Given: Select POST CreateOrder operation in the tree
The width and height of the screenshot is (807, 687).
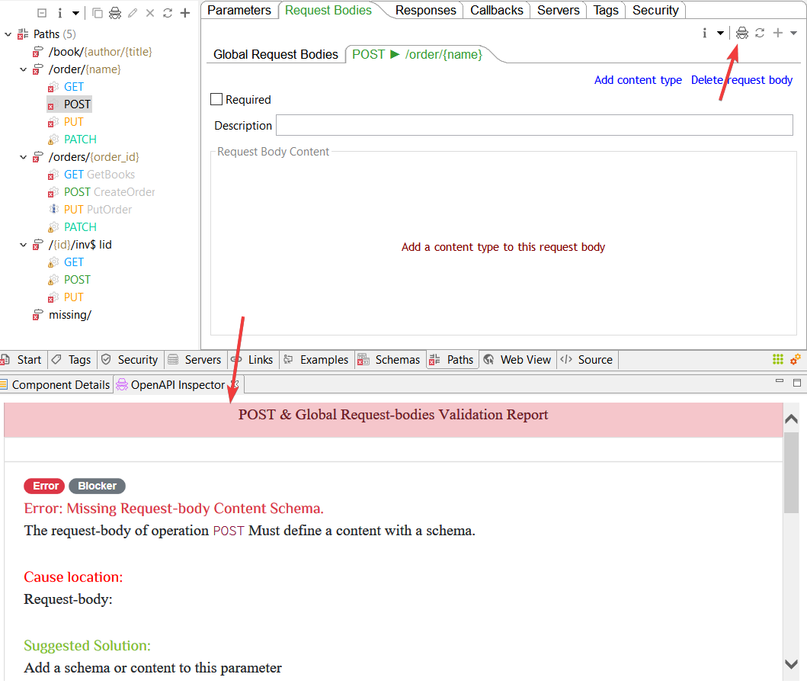Looking at the screenshot, I should click(x=109, y=192).
